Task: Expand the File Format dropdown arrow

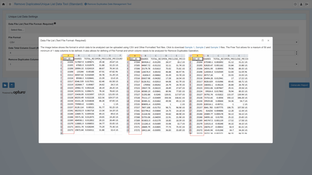Action: [x=296, y=42]
